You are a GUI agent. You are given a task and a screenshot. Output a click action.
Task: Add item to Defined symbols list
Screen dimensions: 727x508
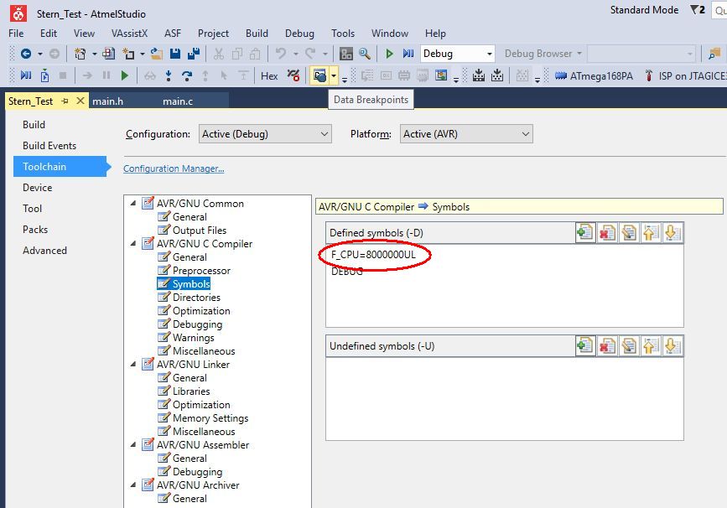coord(585,232)
